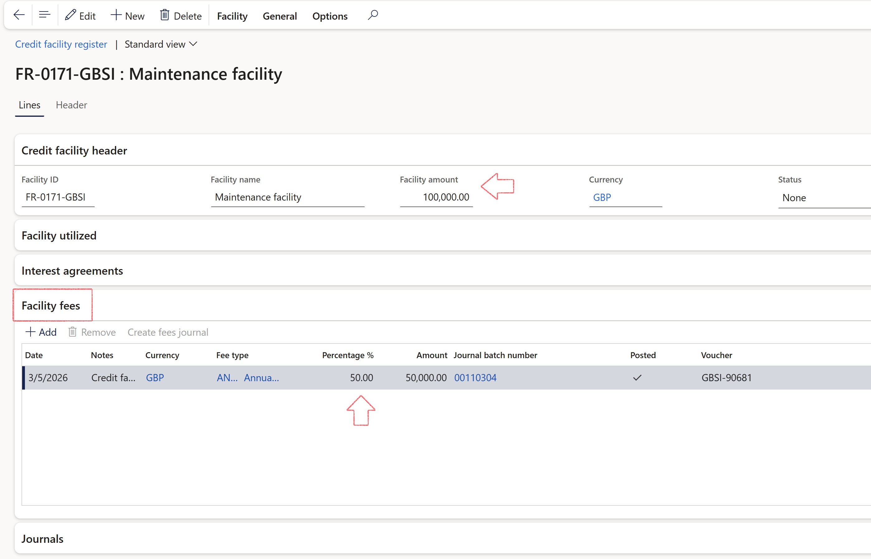The width and height of the screenshot is (871, 559).
Task: Click the Edit pencil button
Action: tap(80, 16)
